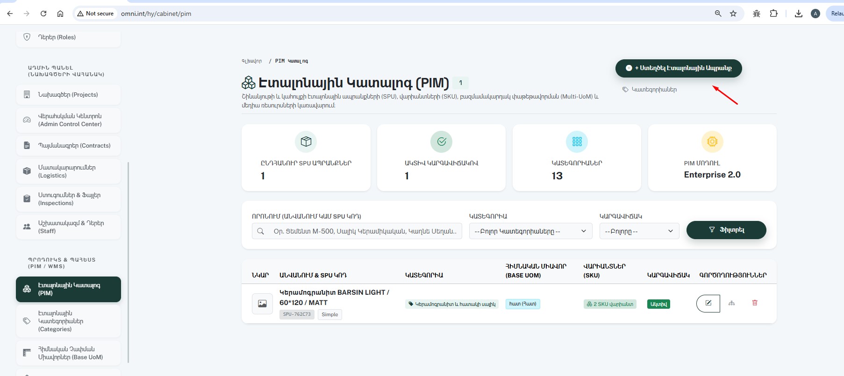Click the browser back arrow
Screen dimensions: 844x376
[x=10, y=14]
